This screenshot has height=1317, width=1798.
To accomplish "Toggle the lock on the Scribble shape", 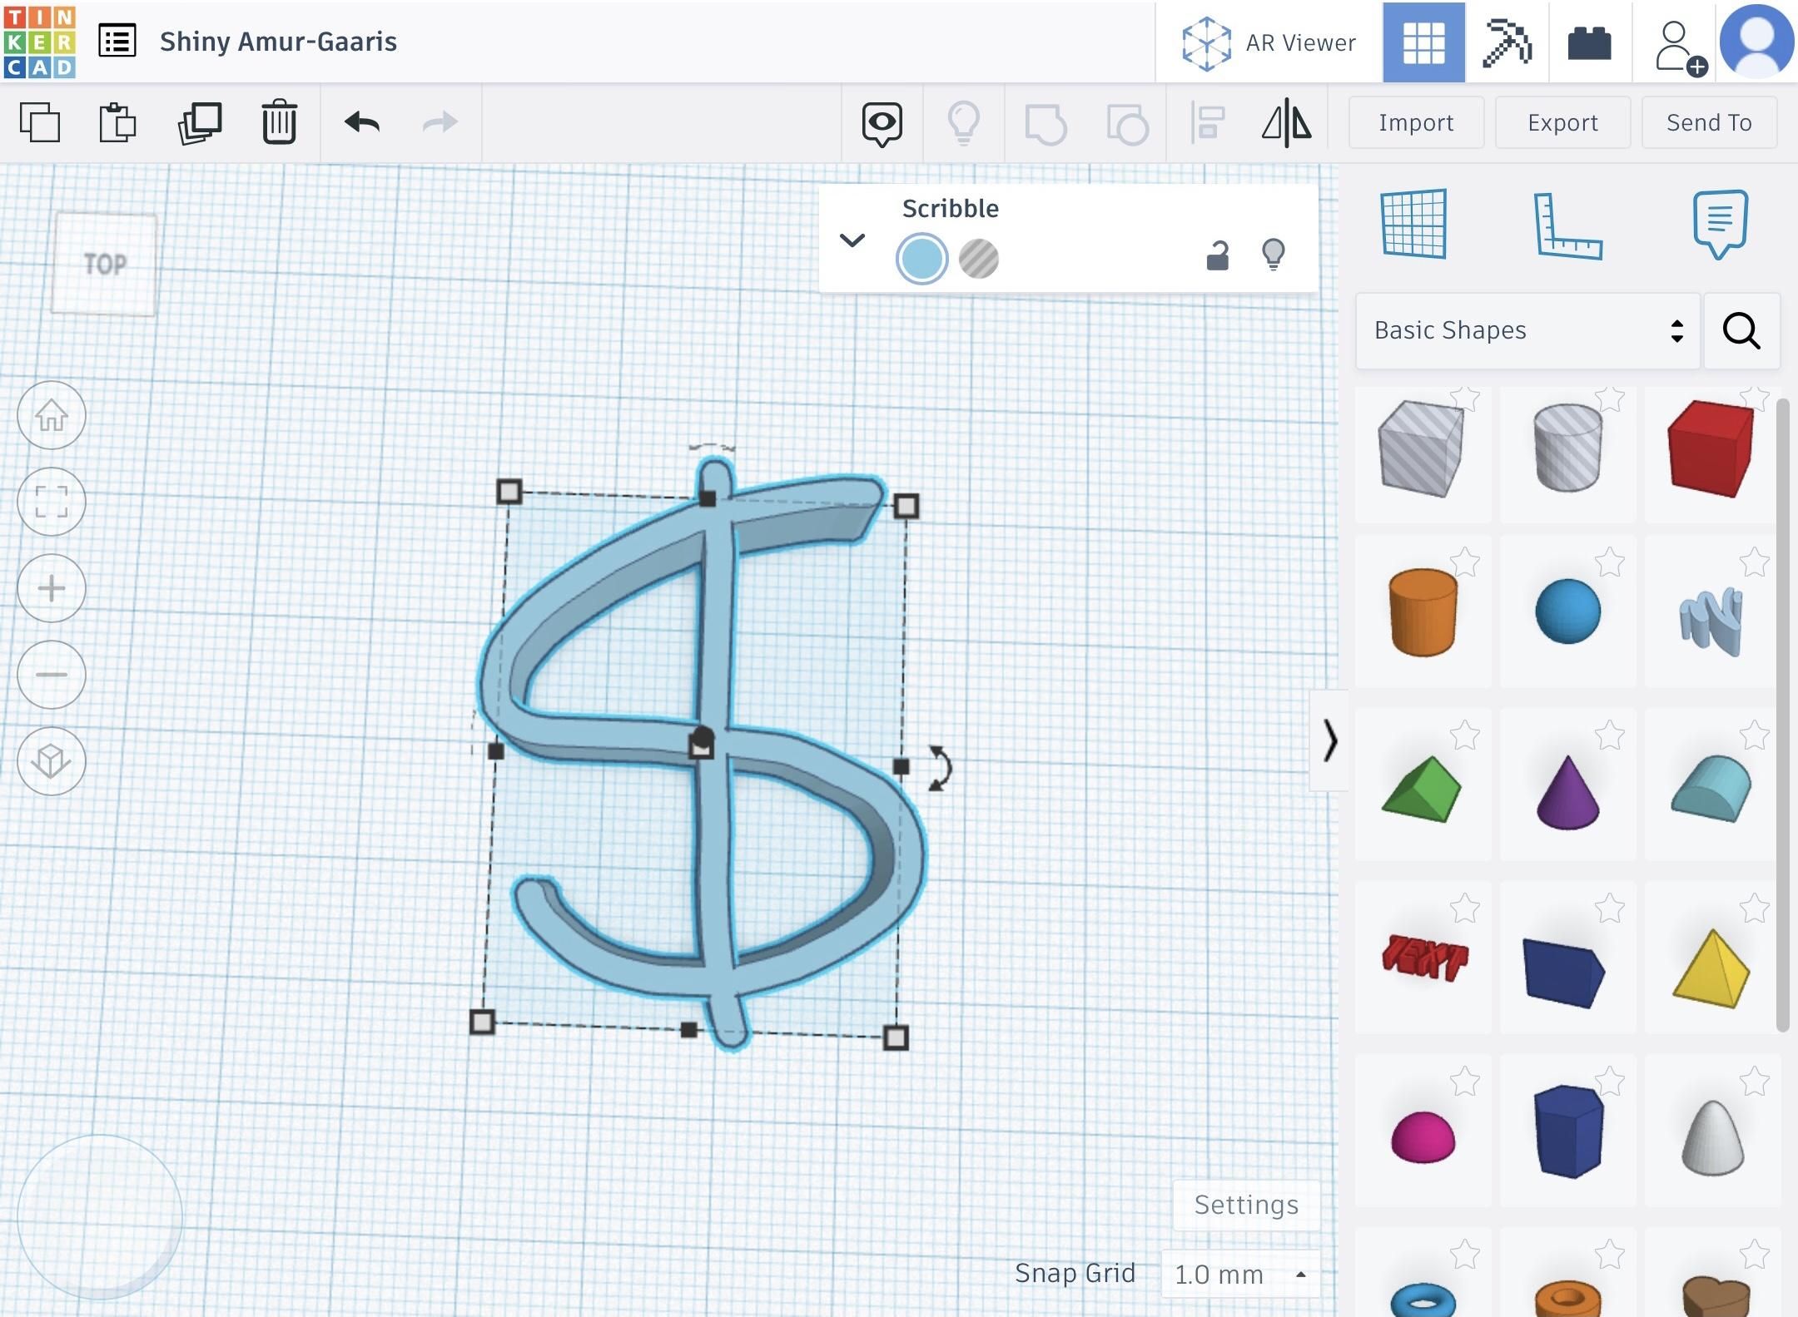I will [x=1215, y=254].
